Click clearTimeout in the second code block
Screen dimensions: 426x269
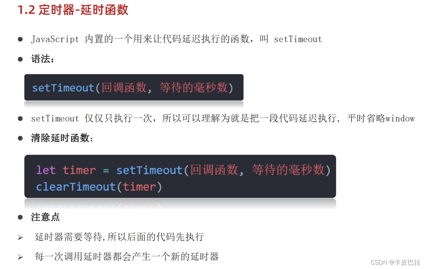coord(76,187)
